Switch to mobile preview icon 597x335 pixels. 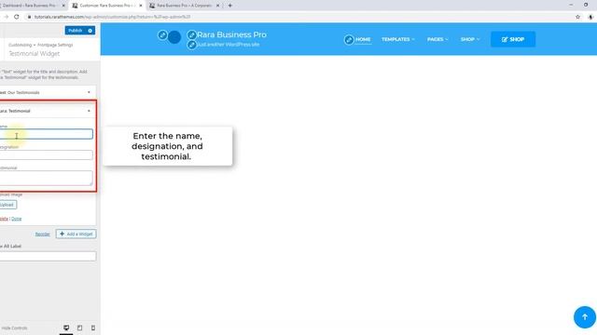point(93,328)
